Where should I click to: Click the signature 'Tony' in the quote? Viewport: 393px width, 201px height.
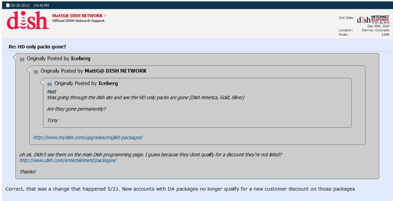coord(52,120)
